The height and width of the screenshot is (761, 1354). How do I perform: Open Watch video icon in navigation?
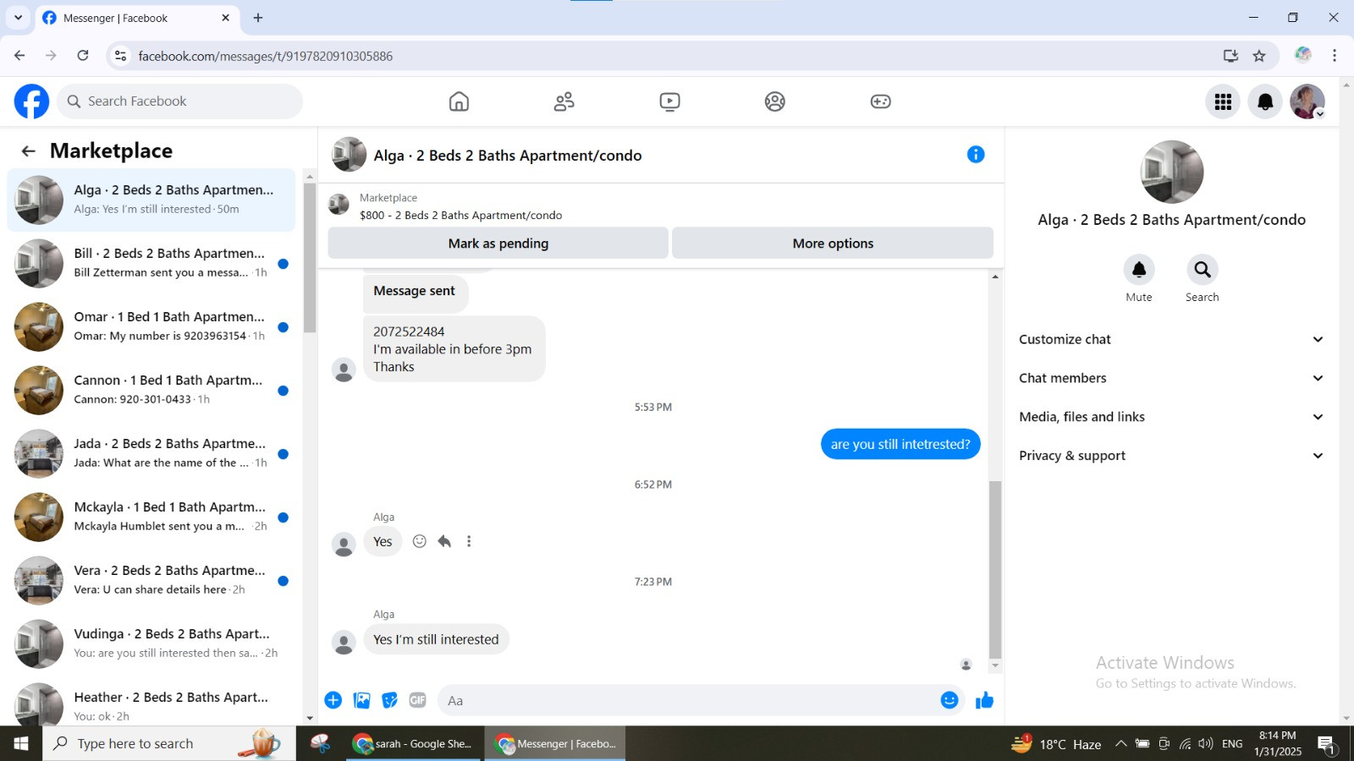tap(669, 101)
